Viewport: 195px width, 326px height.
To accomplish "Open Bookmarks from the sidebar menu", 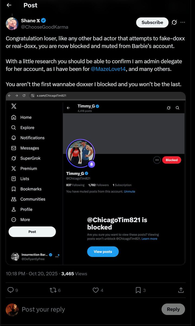I will [x=31, y=189].
